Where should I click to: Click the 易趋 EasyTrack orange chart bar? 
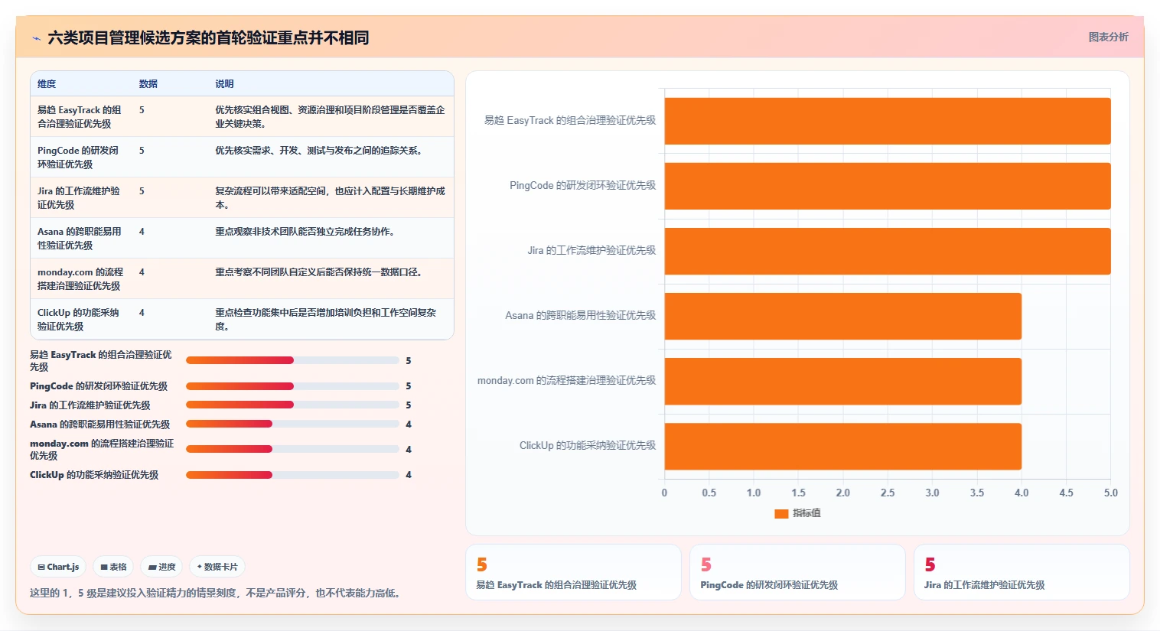tap(888, 121)
